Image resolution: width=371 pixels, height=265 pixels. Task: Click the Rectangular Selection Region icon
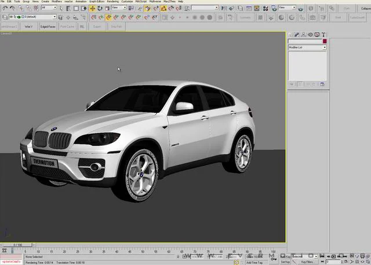click(76, 9)
